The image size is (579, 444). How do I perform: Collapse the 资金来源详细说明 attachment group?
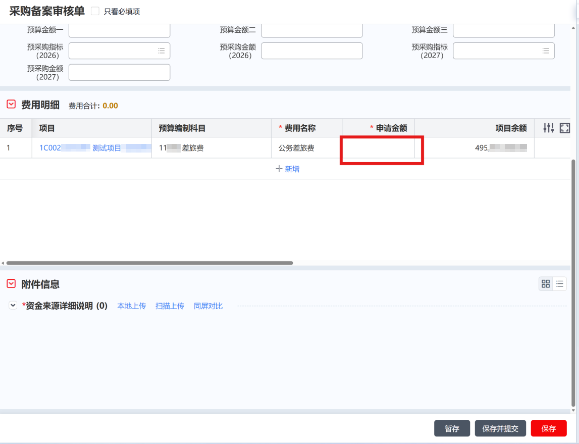[13, 306]
